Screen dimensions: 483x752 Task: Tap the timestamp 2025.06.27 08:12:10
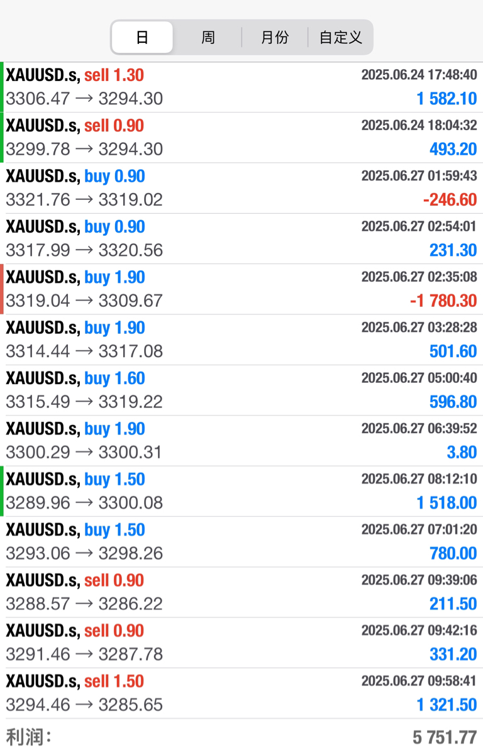(419, 479)
